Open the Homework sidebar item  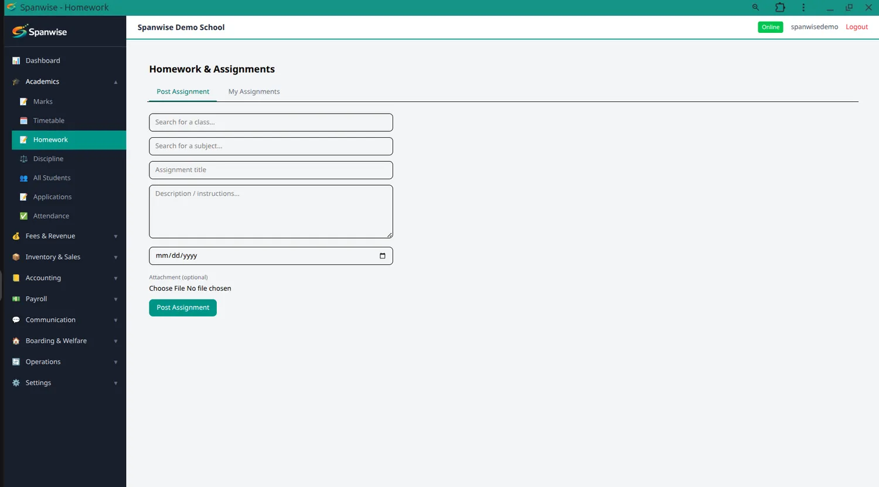[x=69, y=139]
